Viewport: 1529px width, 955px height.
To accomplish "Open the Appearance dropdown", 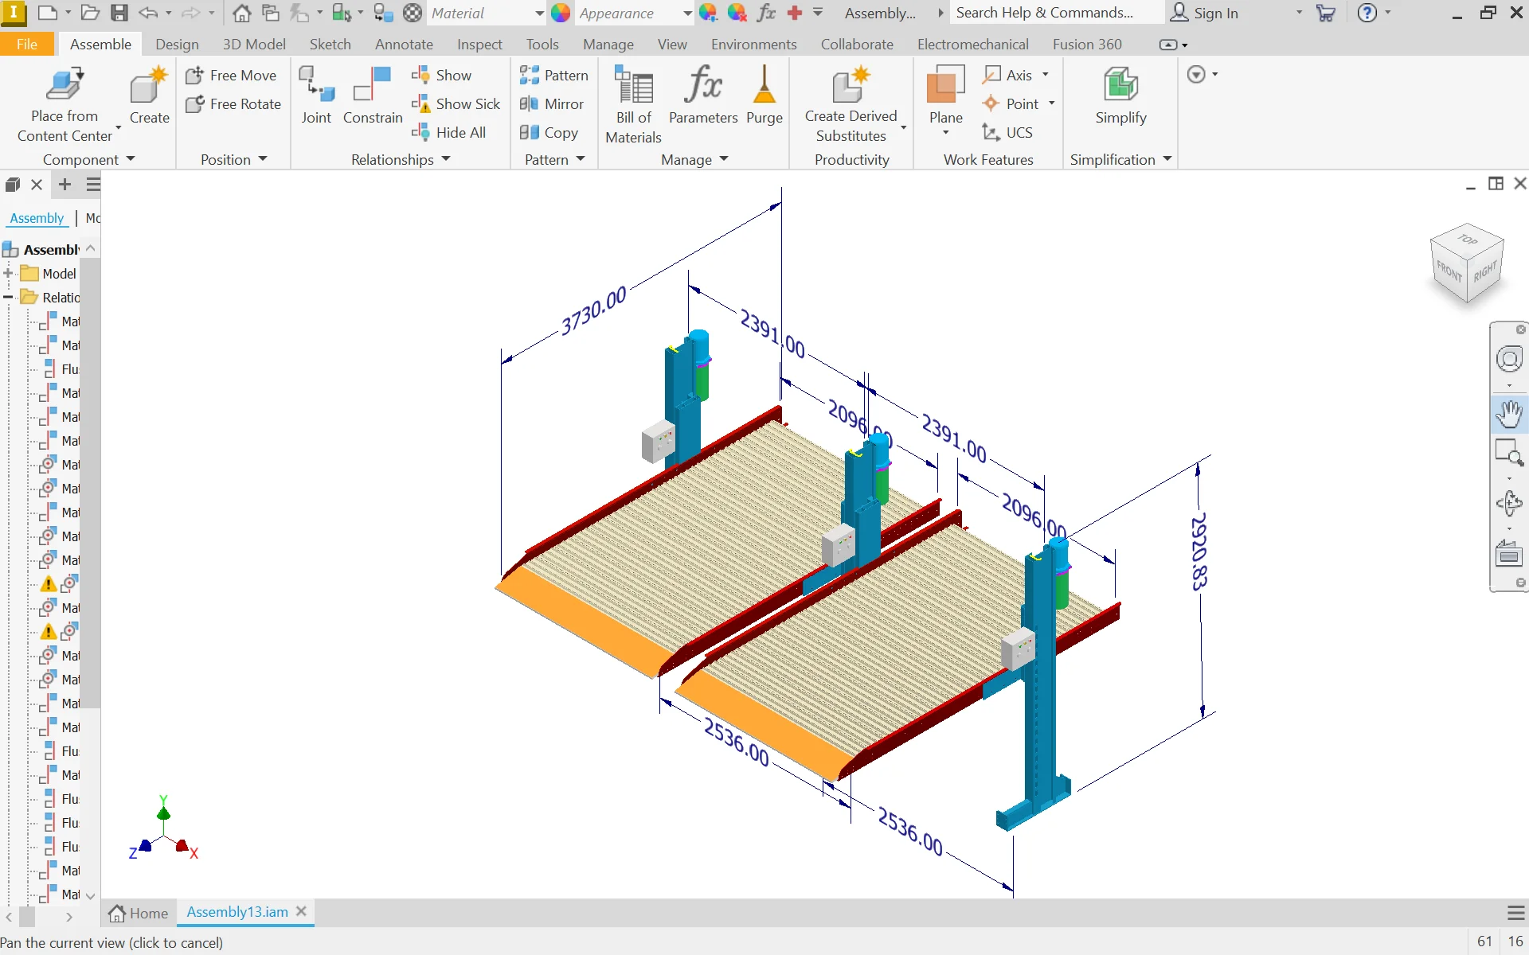I will [x=686, y=13].
